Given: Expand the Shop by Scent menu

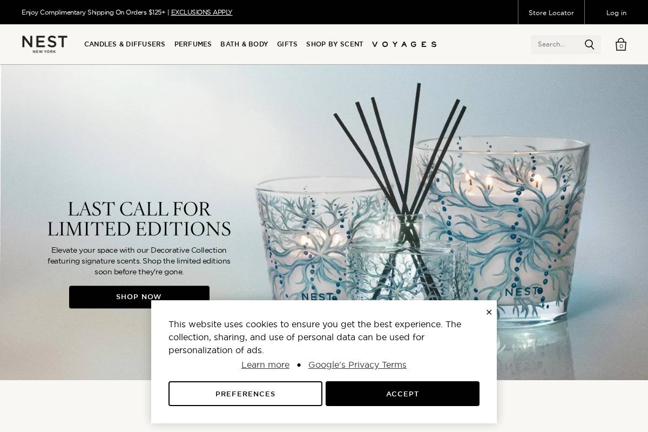Looking at the screenshot, I should [335, 44].
